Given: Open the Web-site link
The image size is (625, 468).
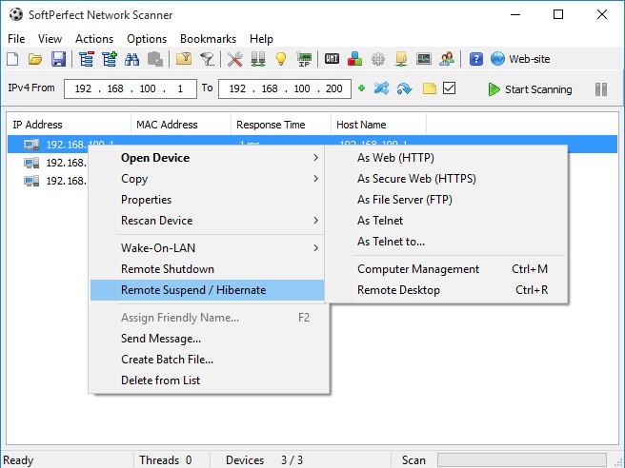Looking at the screenshot, I should (520, 59).
